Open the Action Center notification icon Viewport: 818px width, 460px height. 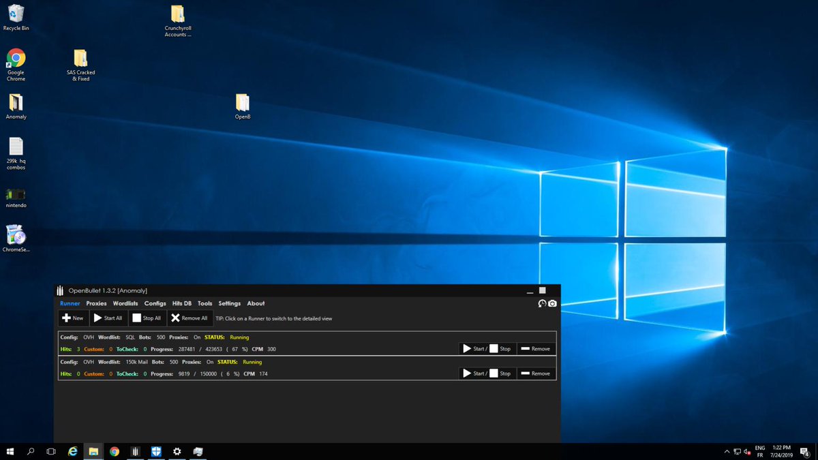pyautogui.click(x=805, y=451)
